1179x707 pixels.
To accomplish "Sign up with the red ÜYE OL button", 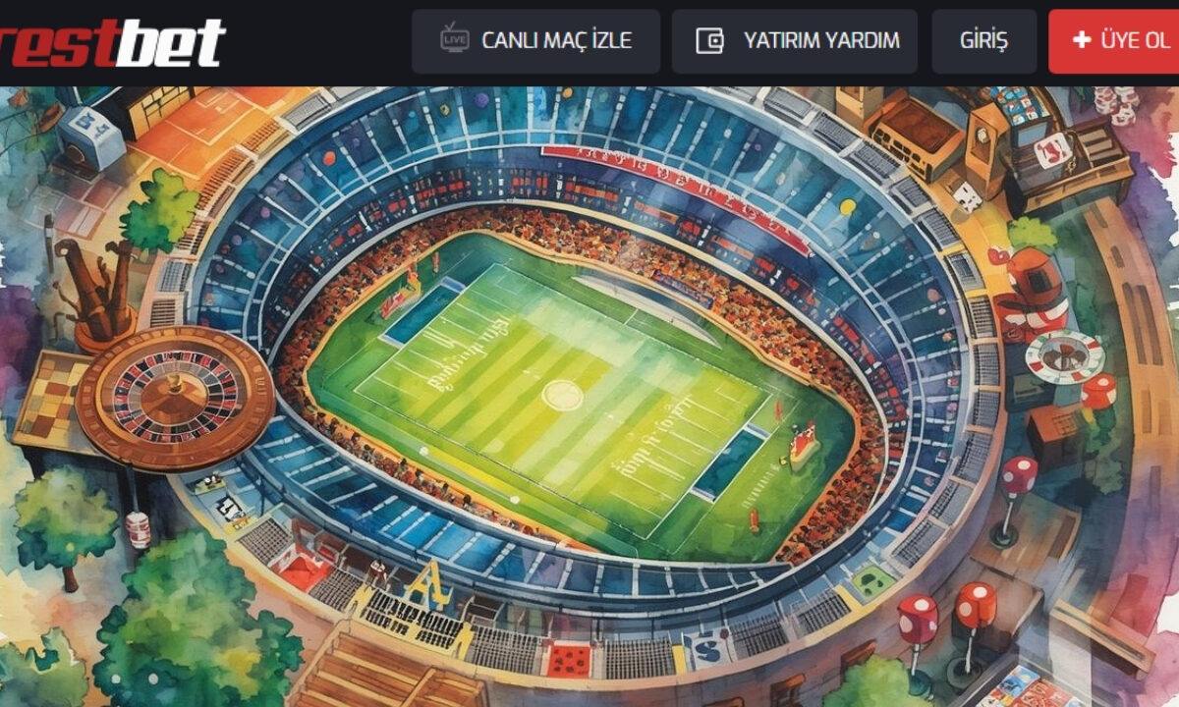I will coord(1114,41).
